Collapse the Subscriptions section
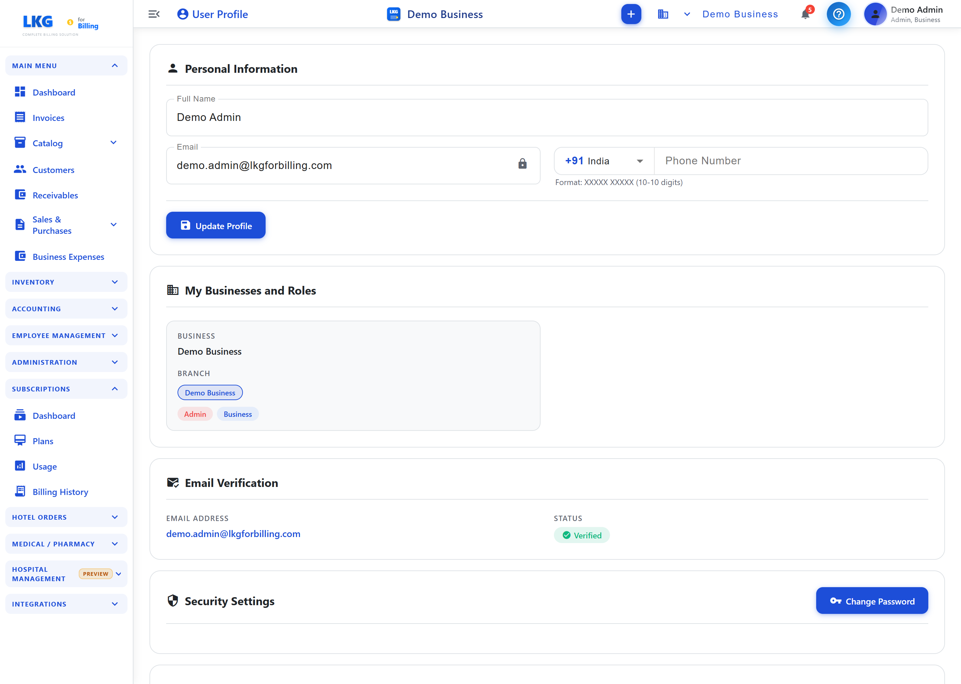Viewport: 961px width, 684px height. pos(66,389)
